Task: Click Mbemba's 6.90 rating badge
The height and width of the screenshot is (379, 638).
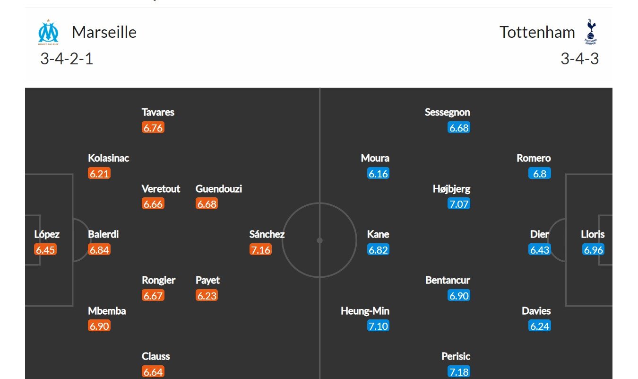Action: (x=99, y=326)
